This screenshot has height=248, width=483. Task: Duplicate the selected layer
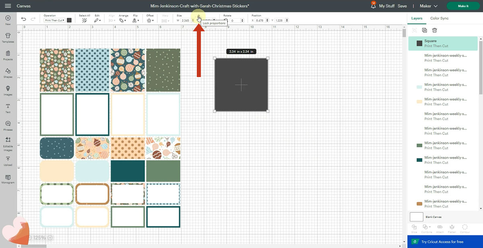pos(424,30)
